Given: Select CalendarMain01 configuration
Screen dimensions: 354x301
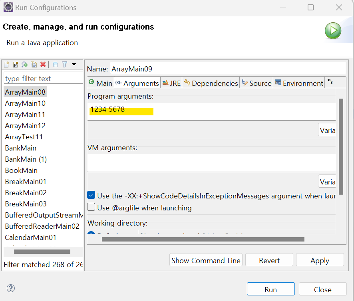Looking at the screenshot, I should click(30, 237).
